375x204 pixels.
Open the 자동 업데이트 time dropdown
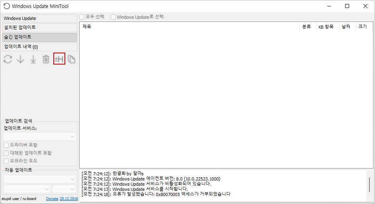coord(64,189)
